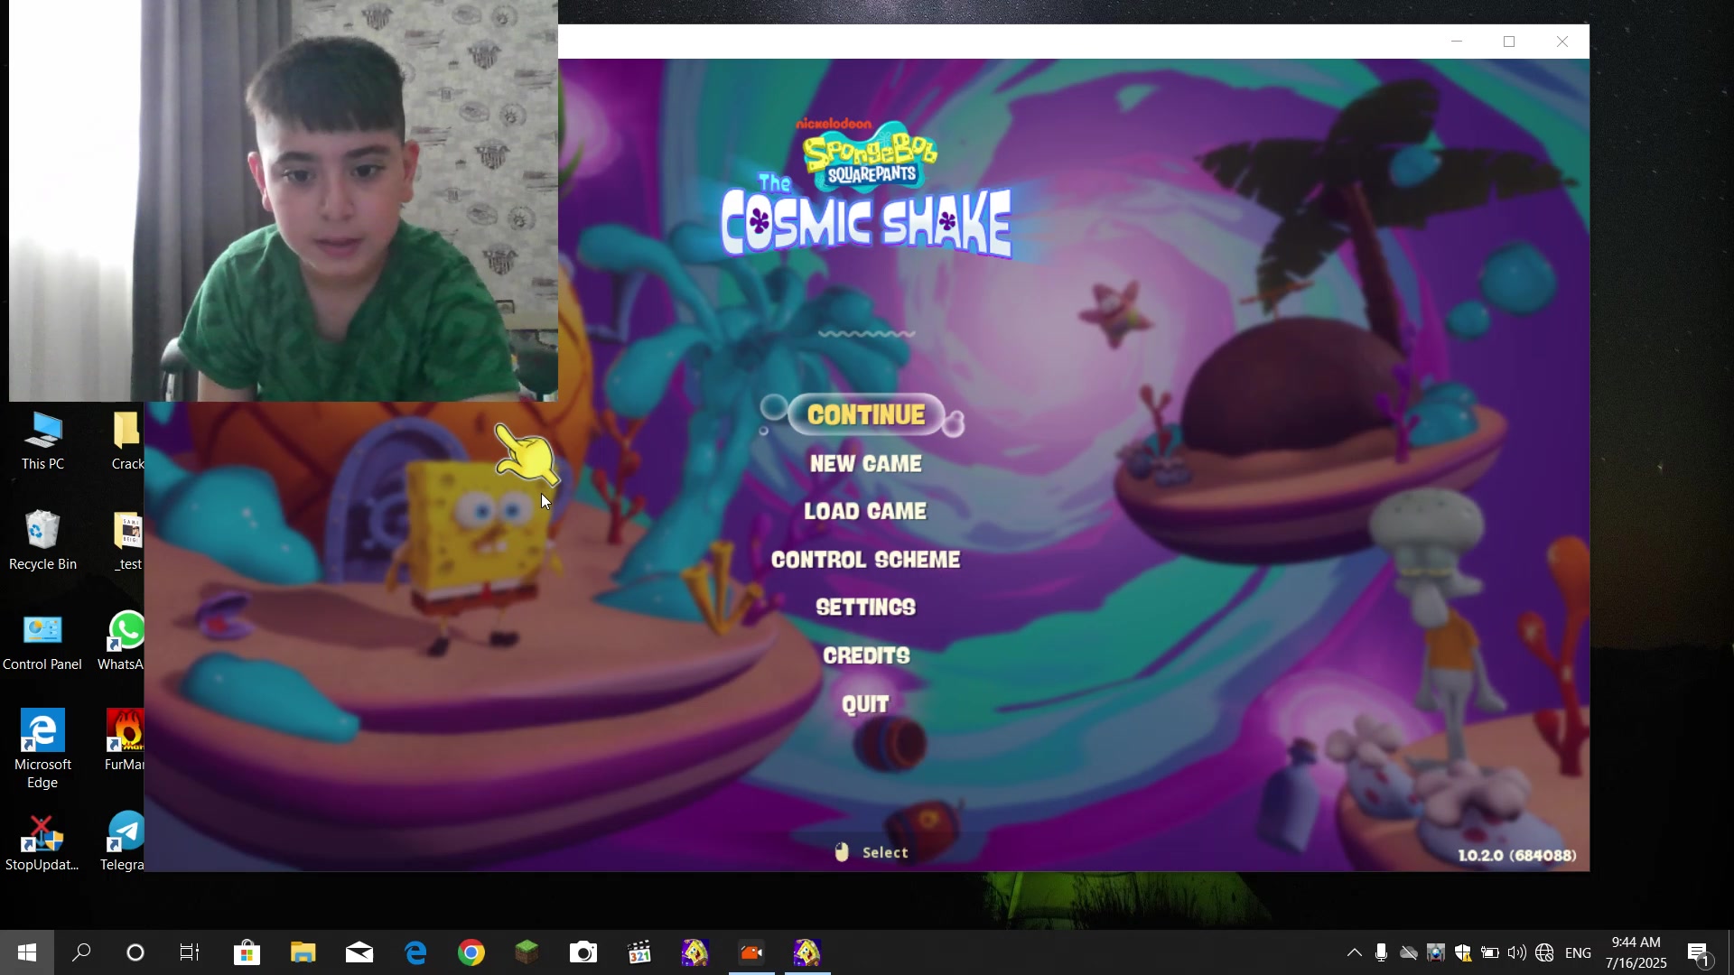1734x975 pixels.
Task: Open the network globe tray icon
Action: click(1544, 952)
